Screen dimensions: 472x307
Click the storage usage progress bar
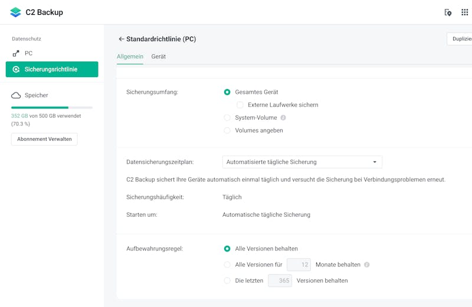click(52, 107)
